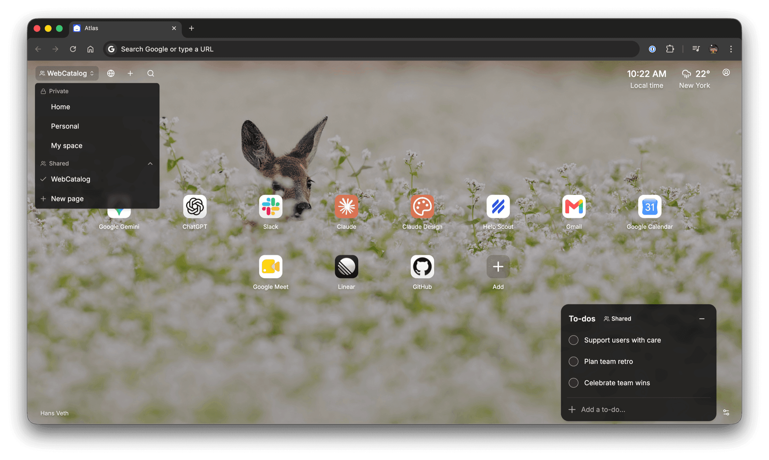
Task: Open the media controls toolbar icon
Action: tap(696, 49)
